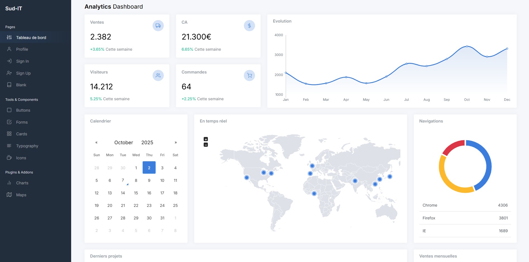Go to previous month in the calendar
This screenshot has height=262, width=529.
(x=97, y=142)
